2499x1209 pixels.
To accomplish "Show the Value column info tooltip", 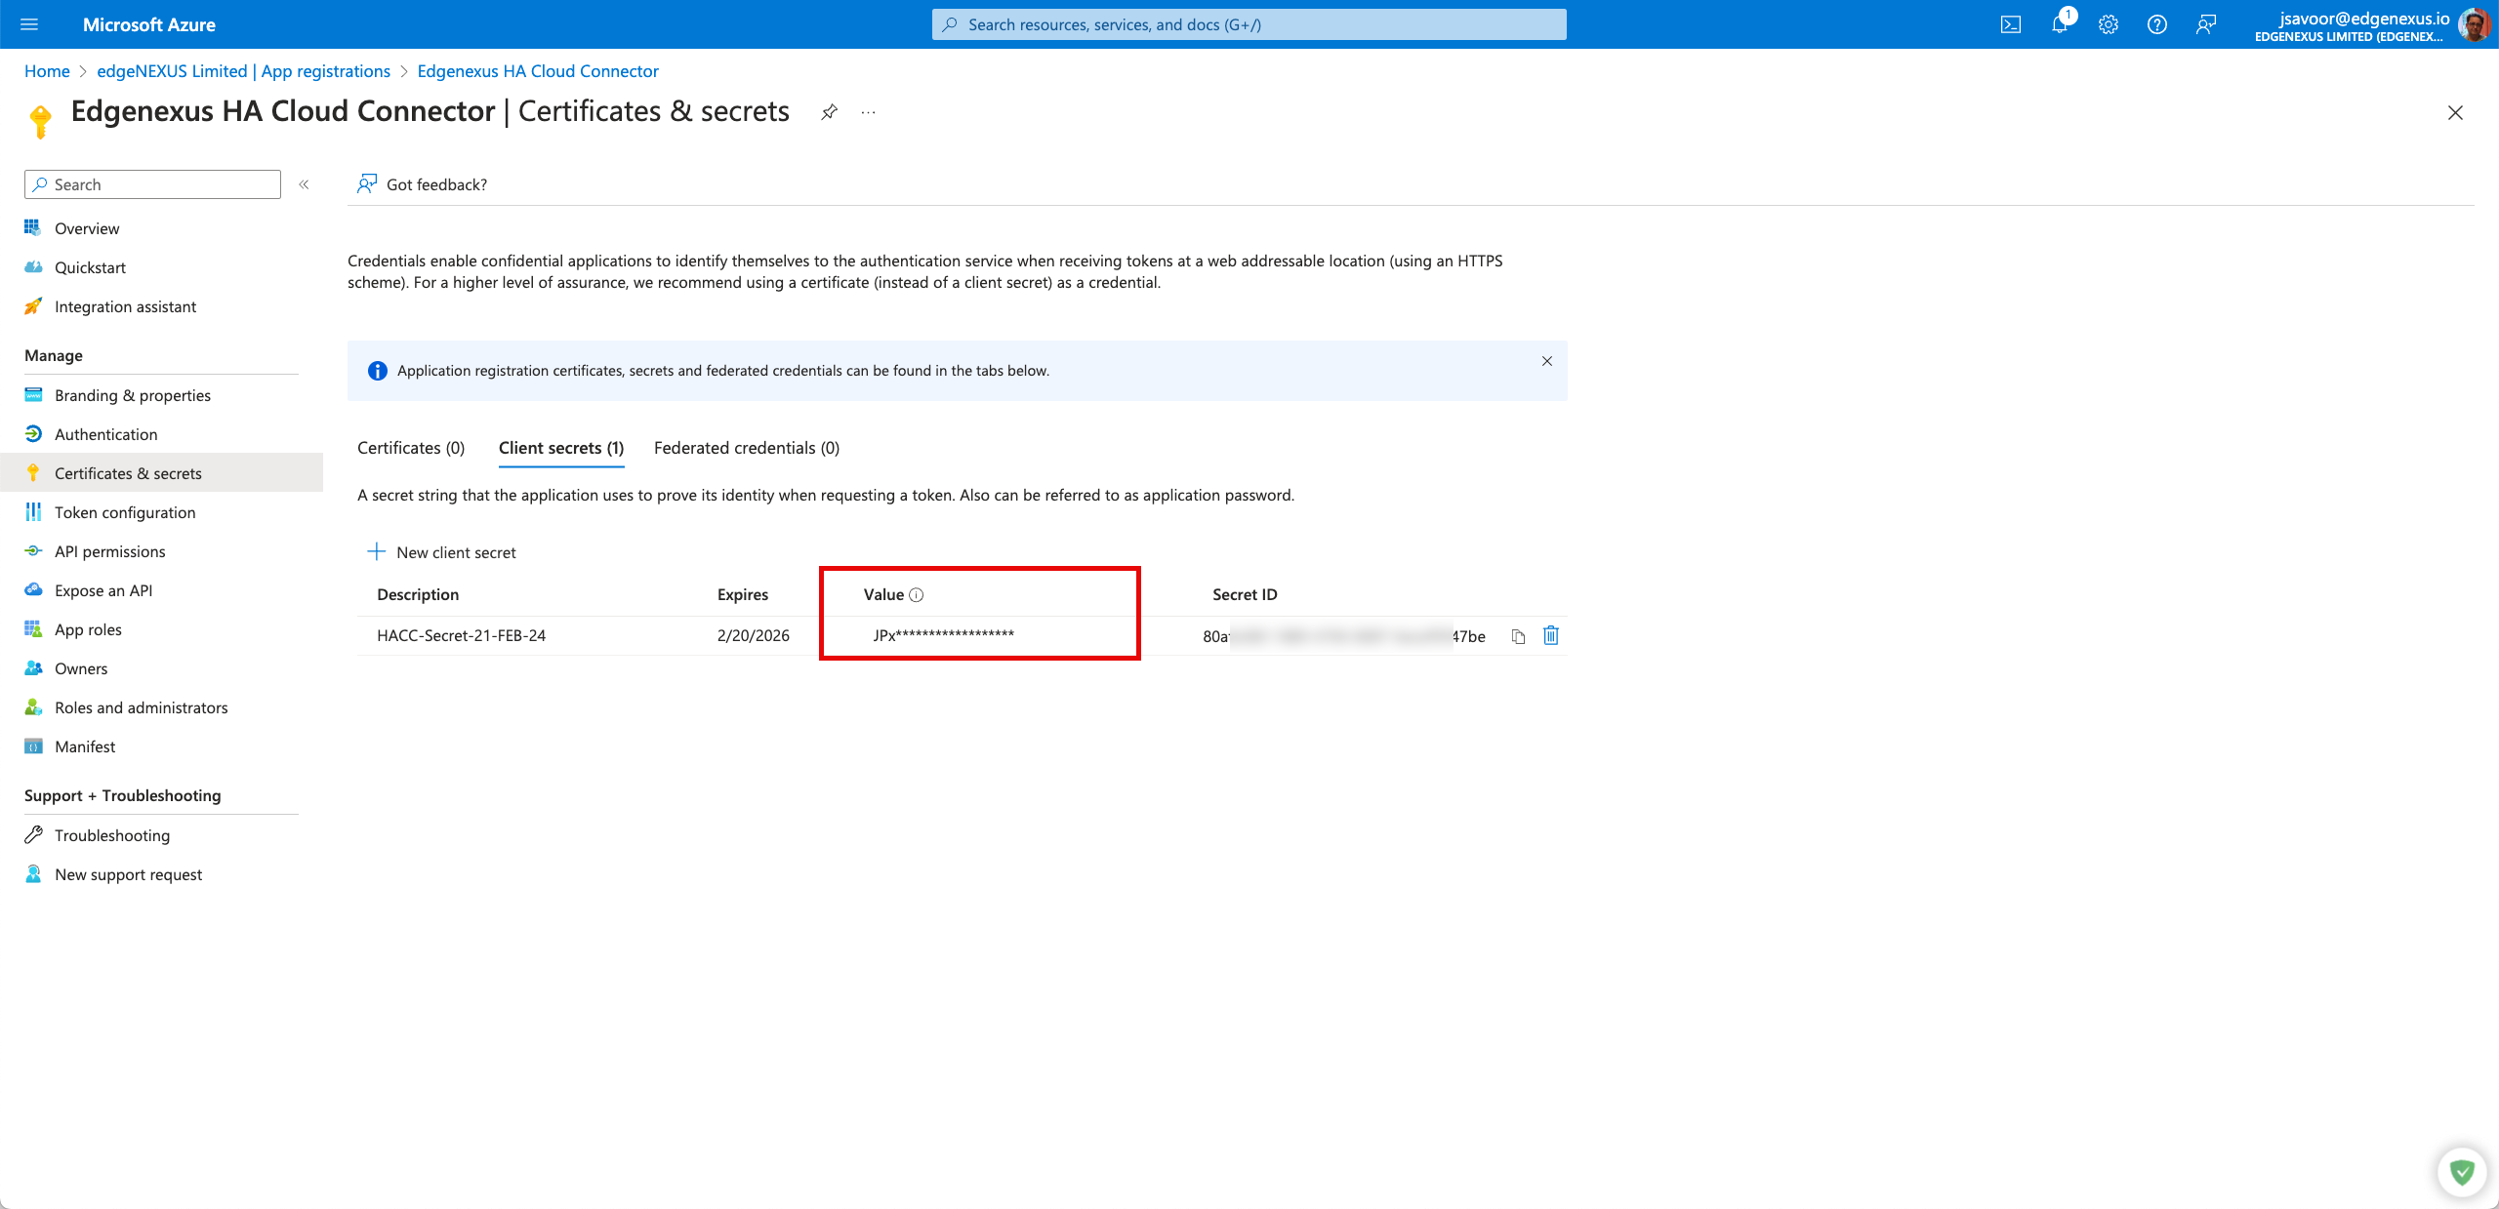I will [x=916, y=595].
